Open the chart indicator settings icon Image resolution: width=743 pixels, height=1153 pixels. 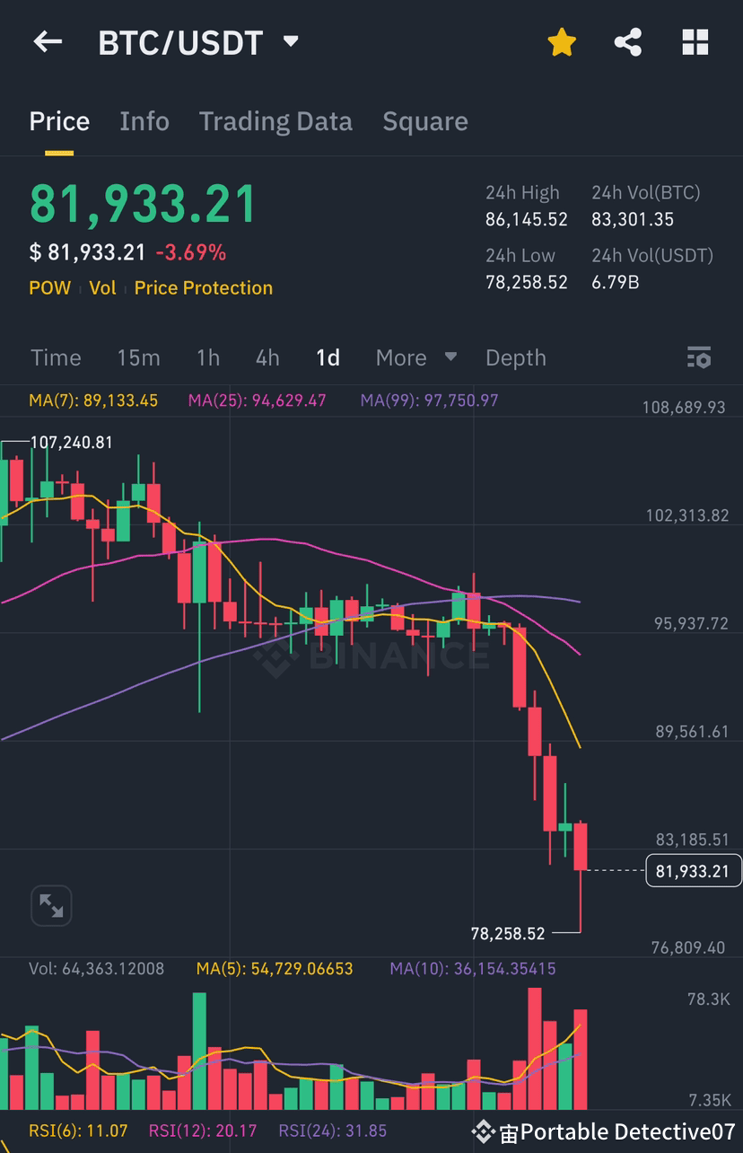tap(698, 357)
